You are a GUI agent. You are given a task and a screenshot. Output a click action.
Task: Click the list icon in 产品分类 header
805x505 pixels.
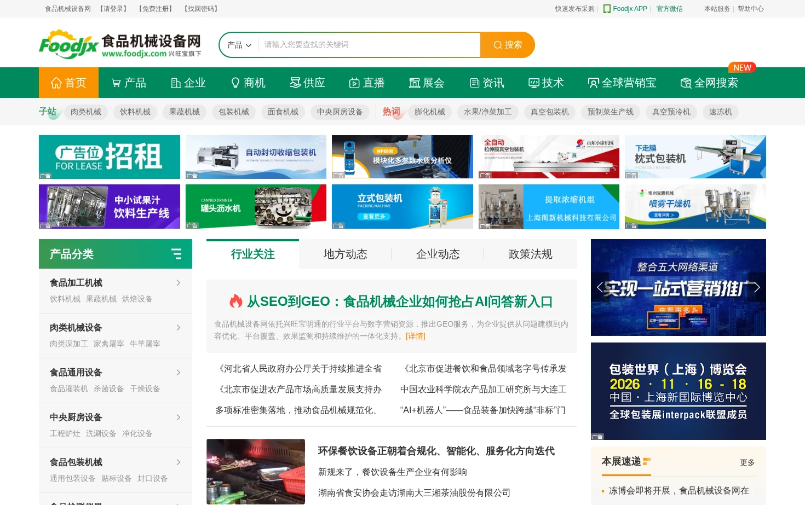tap(176, 254)
